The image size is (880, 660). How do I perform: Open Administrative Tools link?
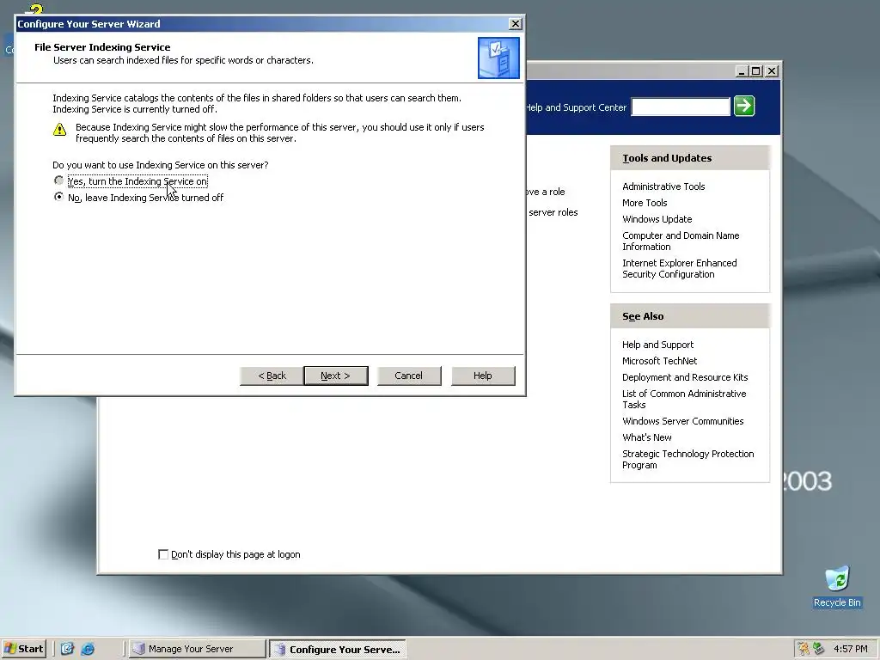tap(663, 186)
